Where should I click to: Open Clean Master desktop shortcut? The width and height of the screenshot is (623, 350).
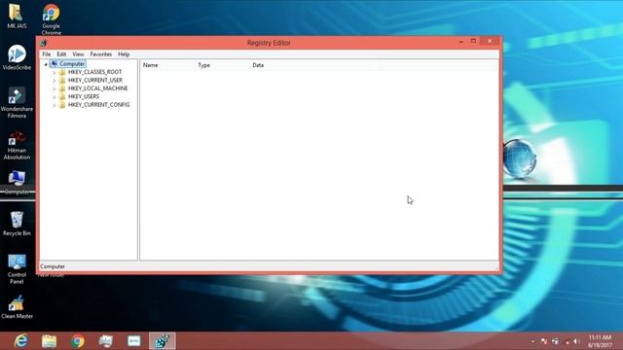[x=17, y=307]
